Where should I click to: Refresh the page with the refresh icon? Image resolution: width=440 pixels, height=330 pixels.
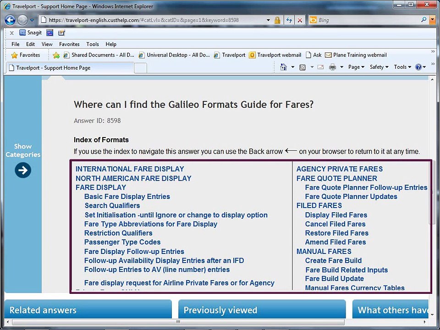[289, 20]
